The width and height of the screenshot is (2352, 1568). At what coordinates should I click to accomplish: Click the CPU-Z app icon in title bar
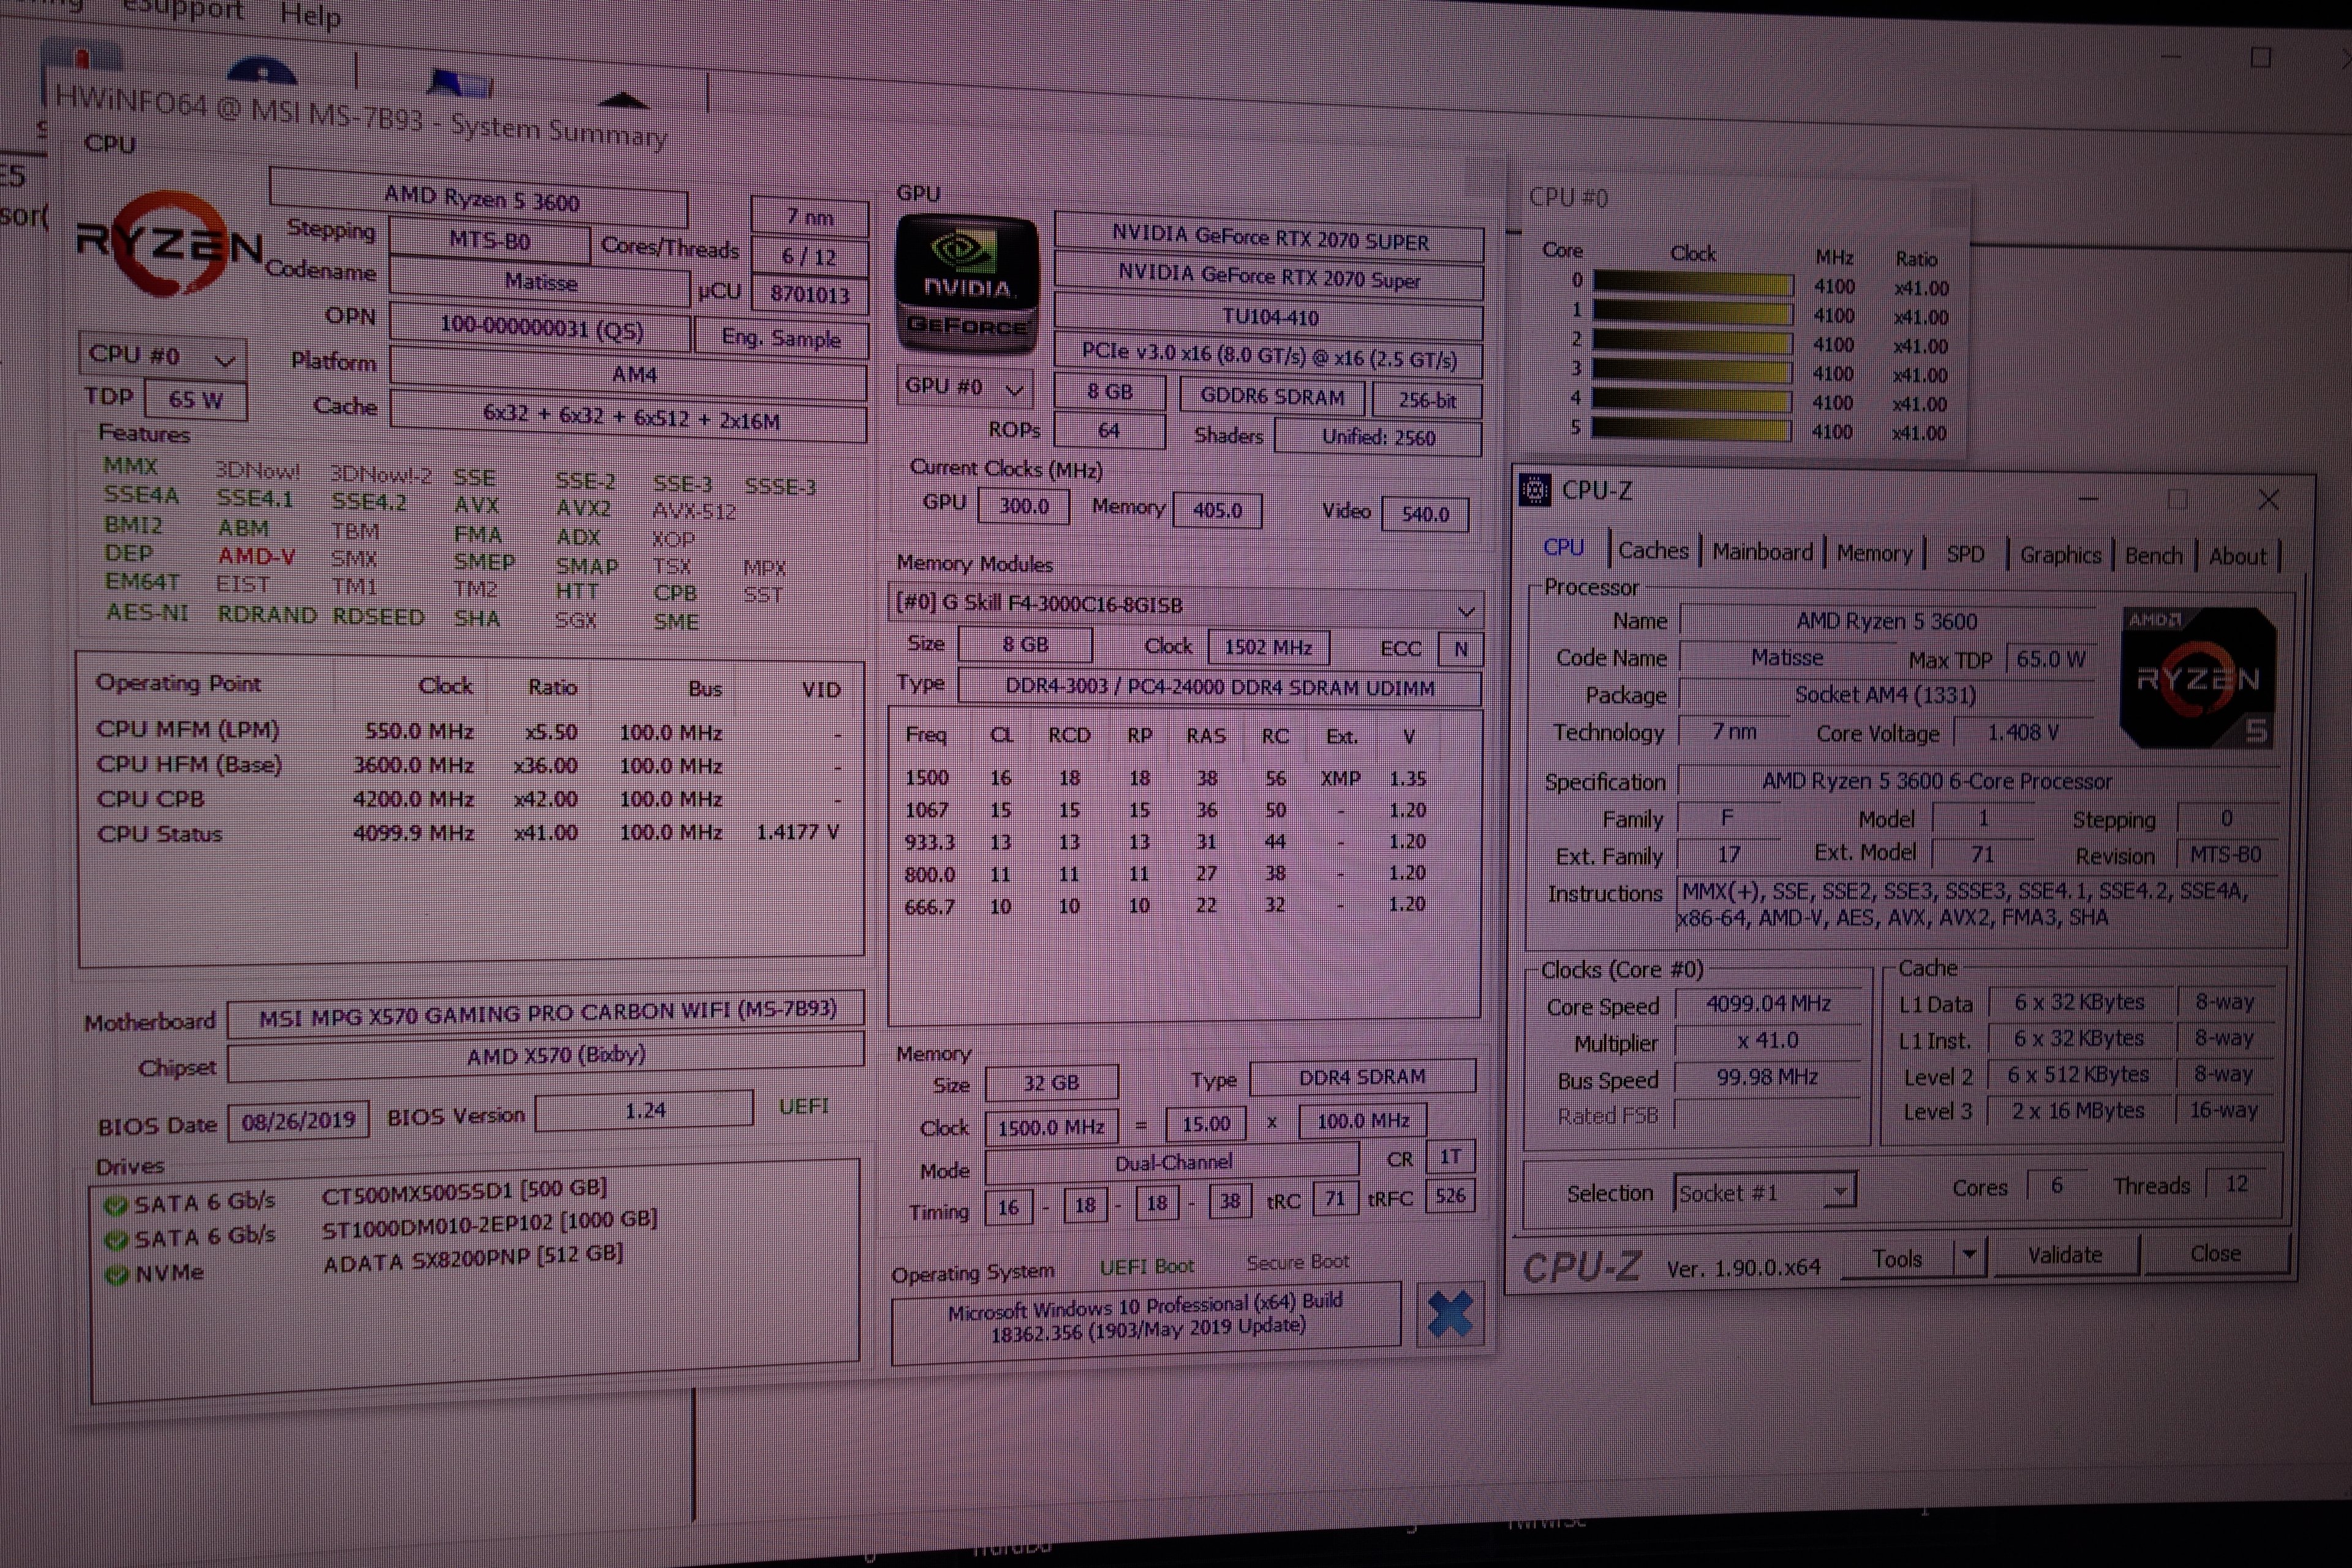pos(1535,490)
